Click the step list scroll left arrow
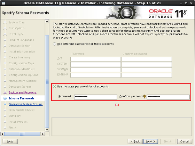 pyautogui.click(x=2, y=134)
